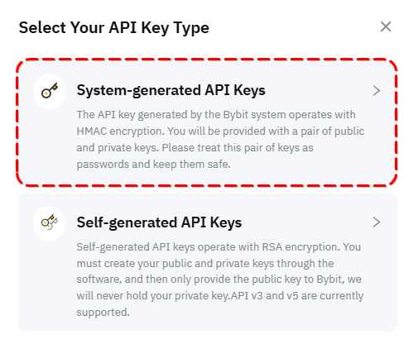Click the circular icon badge beside System-generated

click(x=50, y=91)
